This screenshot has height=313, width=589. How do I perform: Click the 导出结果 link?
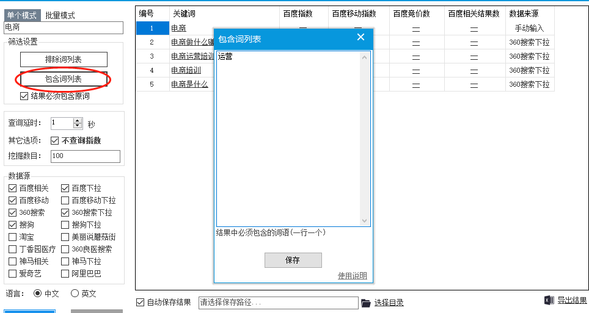[572, 300]
